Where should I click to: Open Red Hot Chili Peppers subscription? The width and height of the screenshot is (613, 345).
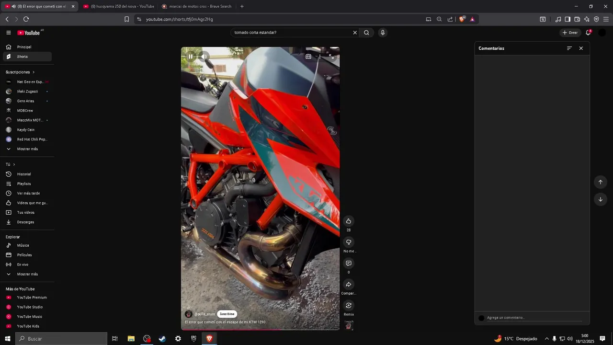click(27, 139)
